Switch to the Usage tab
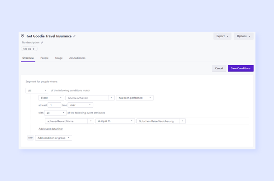The width and height of the screenshot is (274, 181). tap(59, 58)
